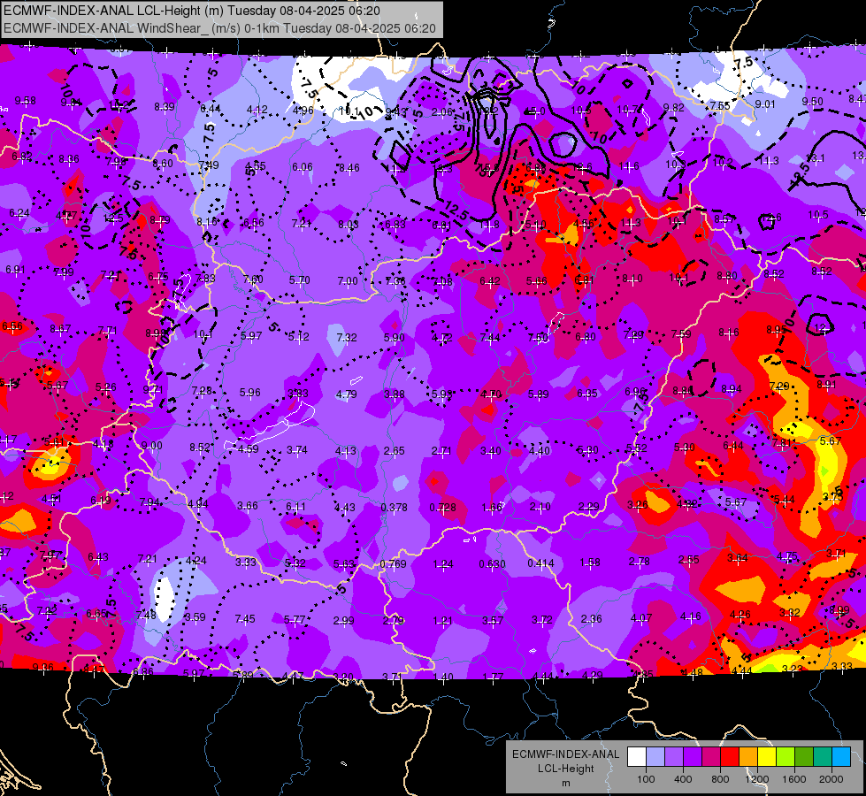This screenshot has width=866, height=796.
Task: Click the grid value 6.06
Action: coord(303,167)
